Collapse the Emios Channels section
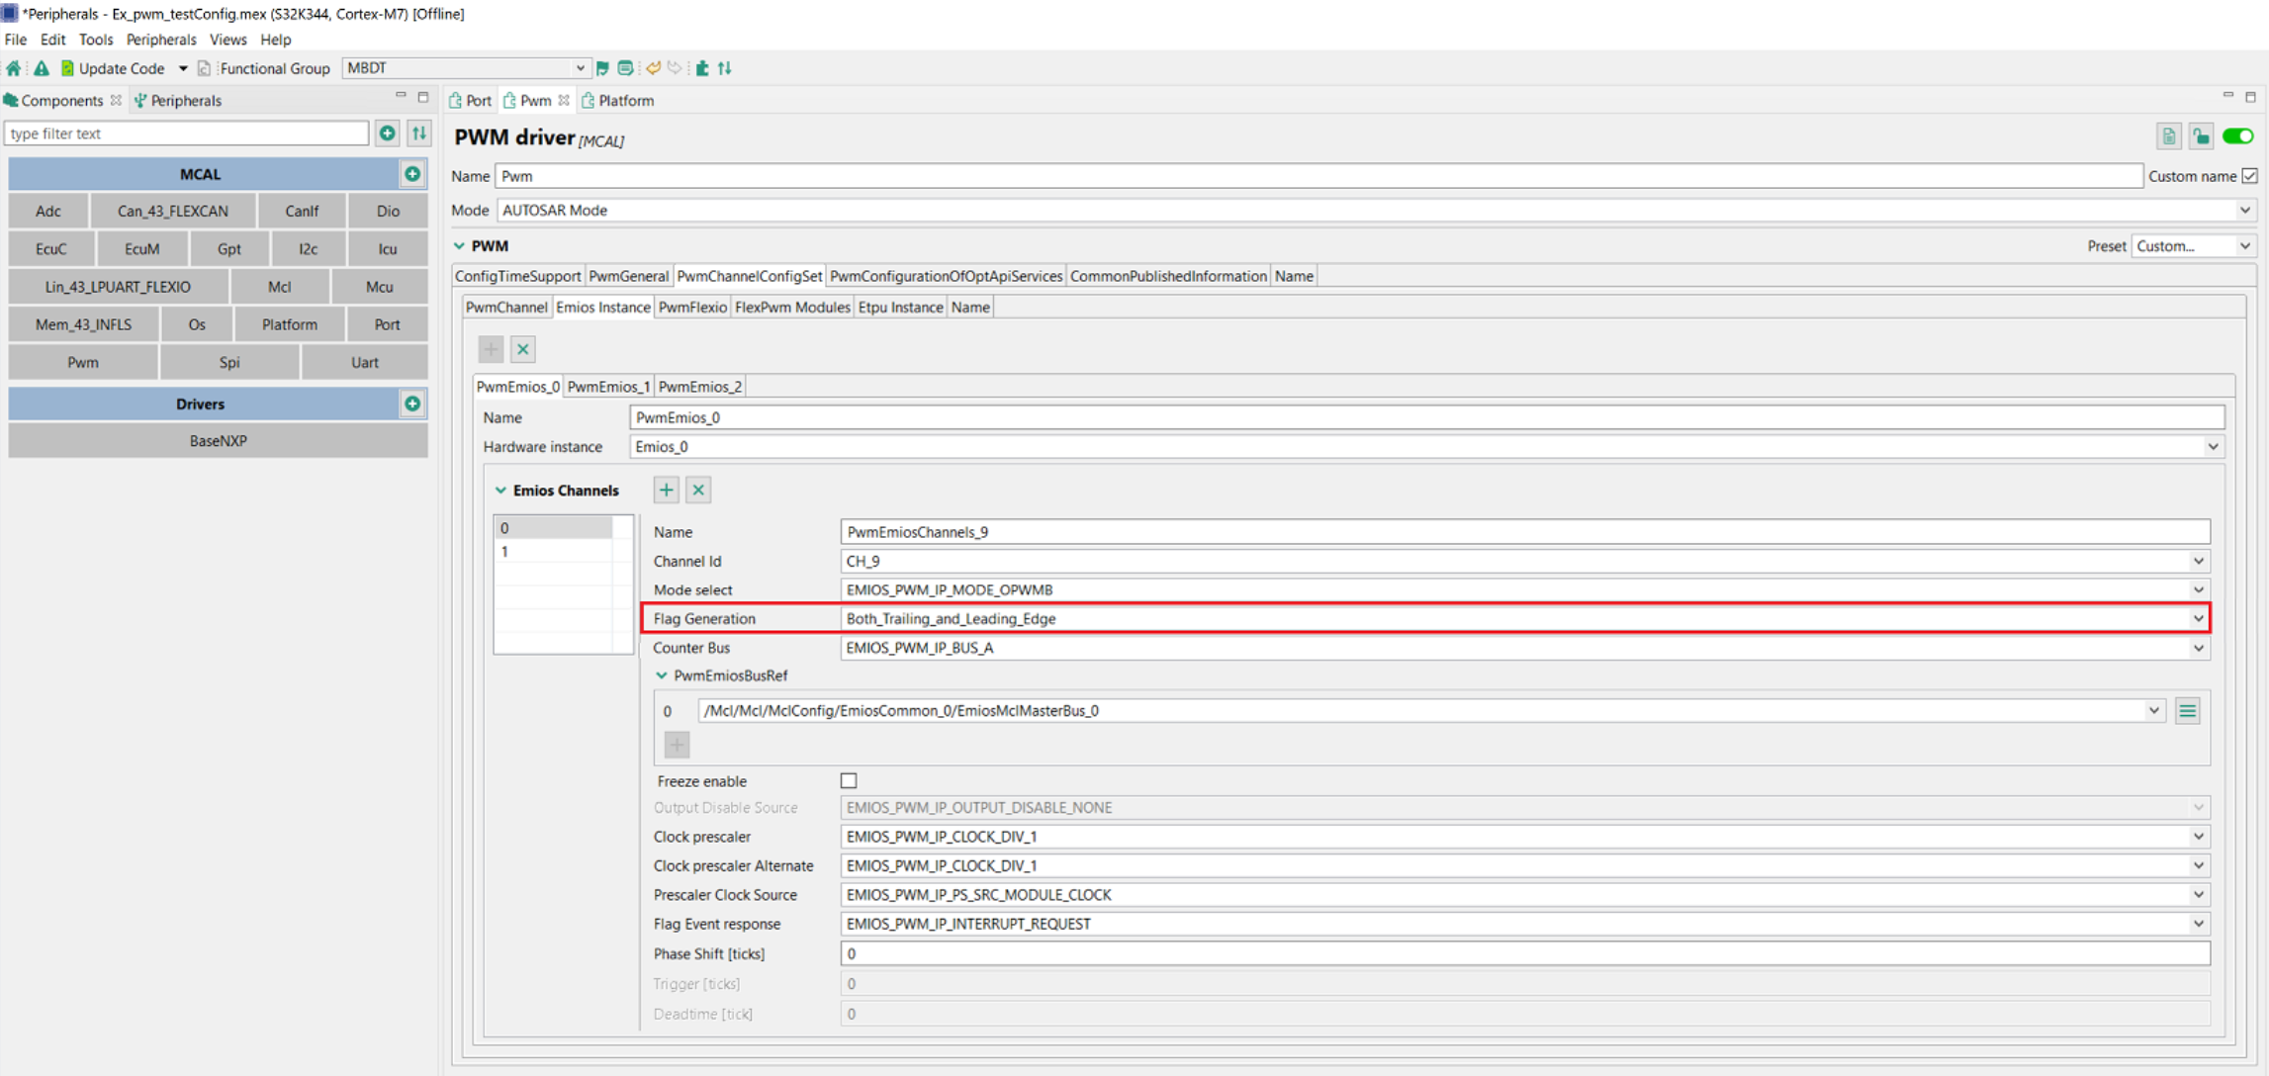Image resolution: width=2269 pixels, height=1076 pixels. click(500, 491)
